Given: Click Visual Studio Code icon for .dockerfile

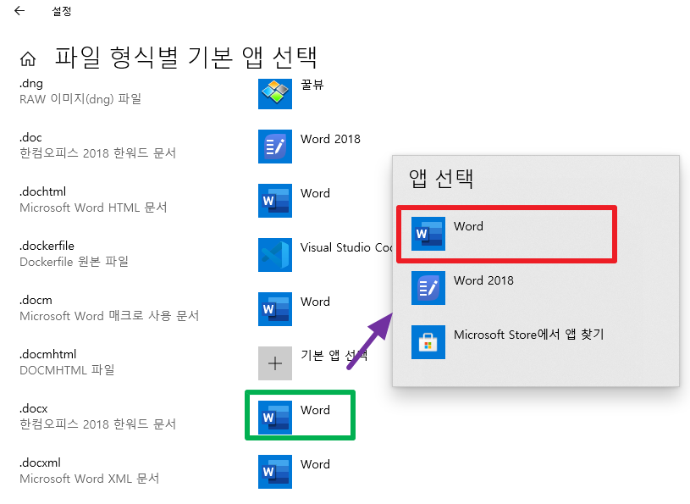Looking at the screenshot, I should (x=275, y=255).
